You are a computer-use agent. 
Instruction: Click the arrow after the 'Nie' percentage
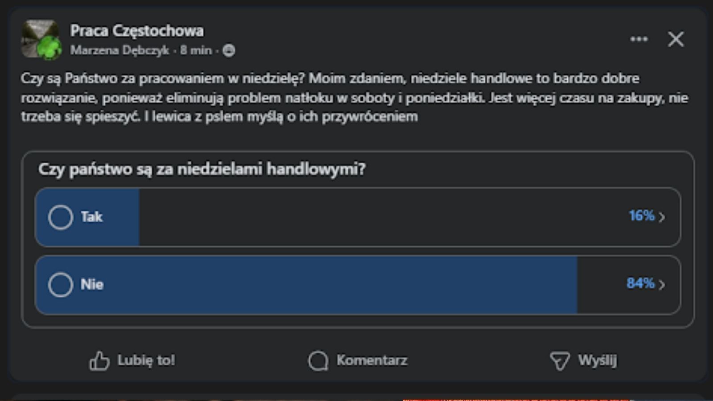[x=662, y=284]
